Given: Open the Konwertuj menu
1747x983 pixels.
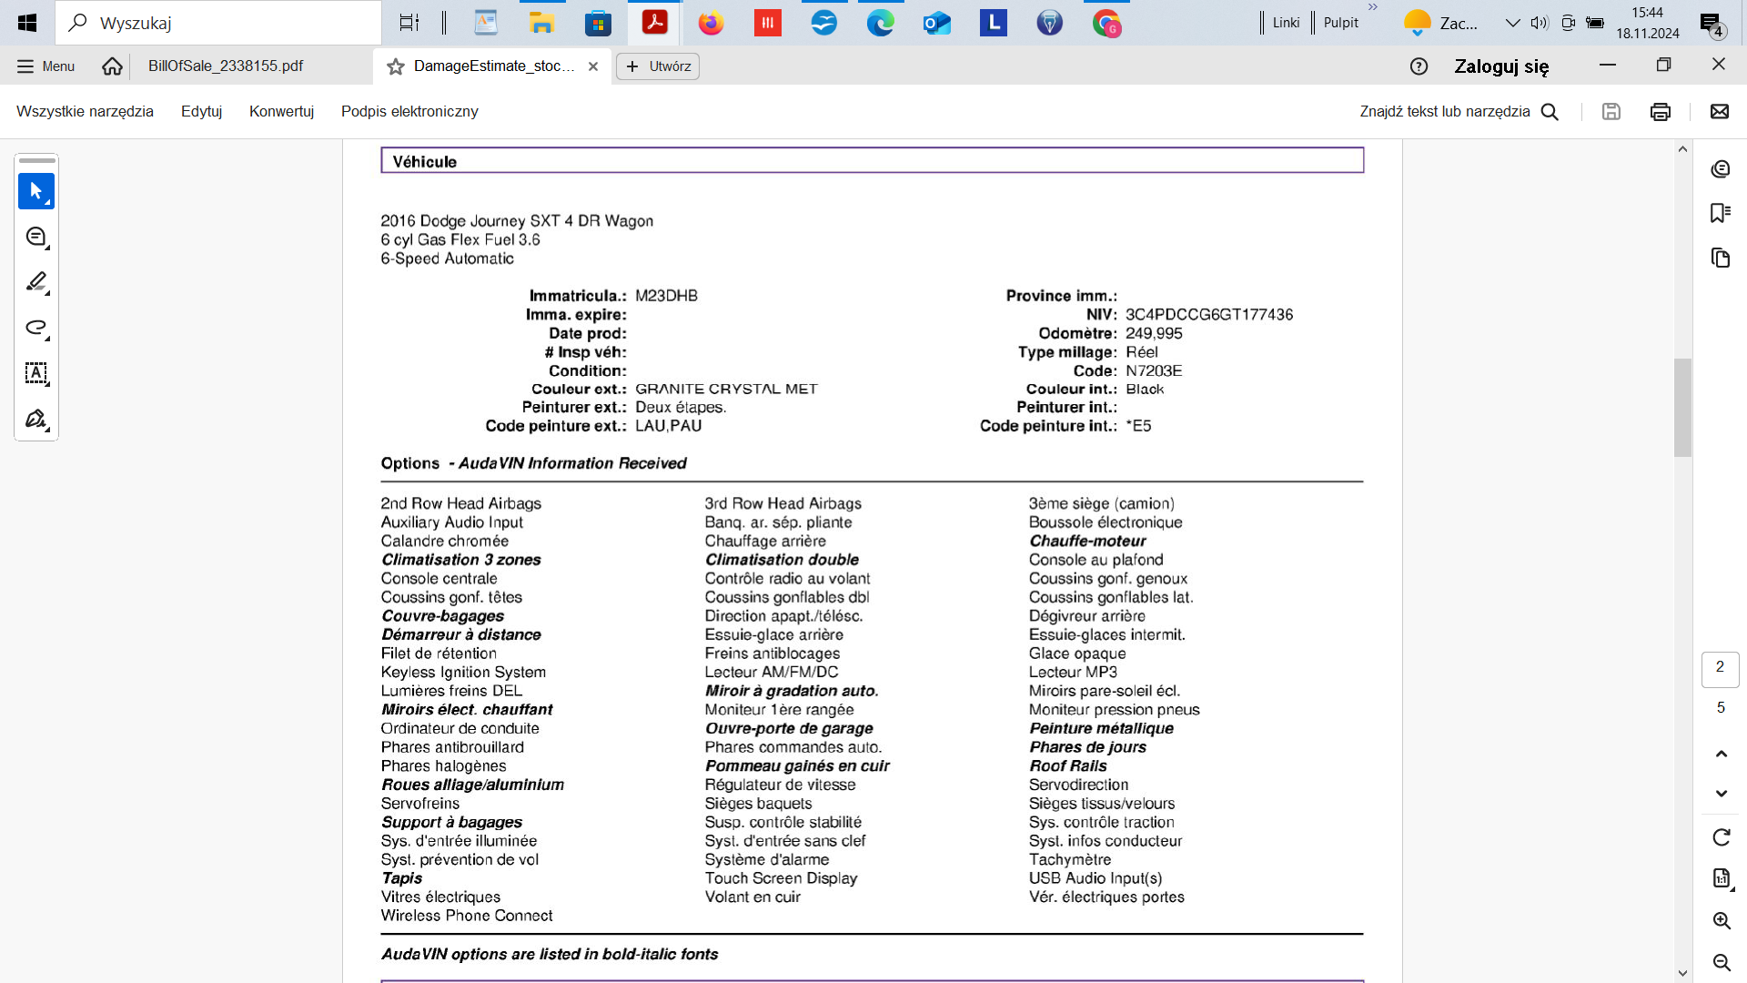Looking at the screenshot, I should click(281, 111).
